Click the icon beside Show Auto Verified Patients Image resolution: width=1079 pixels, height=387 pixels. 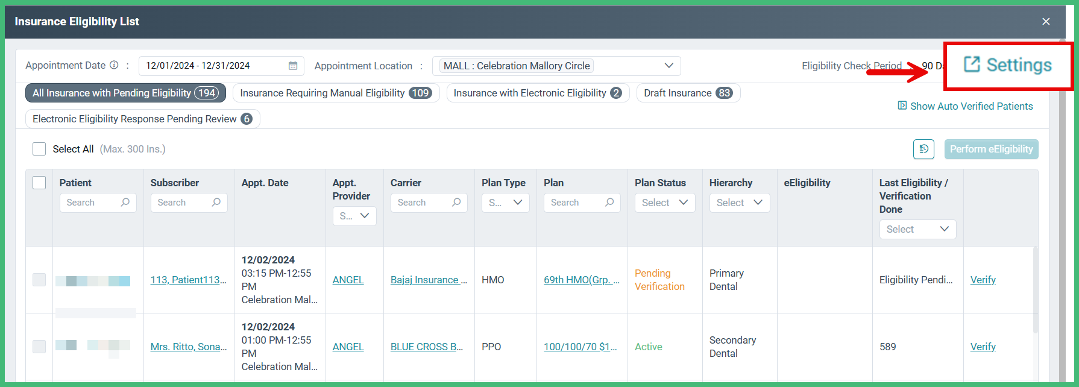point(902,105)
